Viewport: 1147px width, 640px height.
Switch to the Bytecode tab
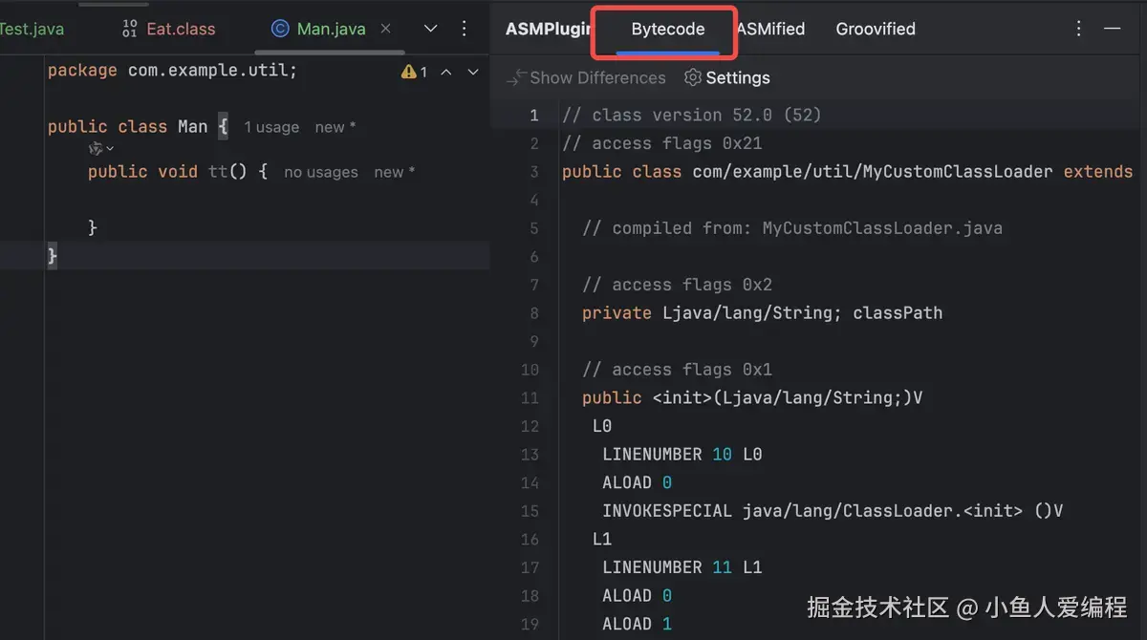coord(667,29)
